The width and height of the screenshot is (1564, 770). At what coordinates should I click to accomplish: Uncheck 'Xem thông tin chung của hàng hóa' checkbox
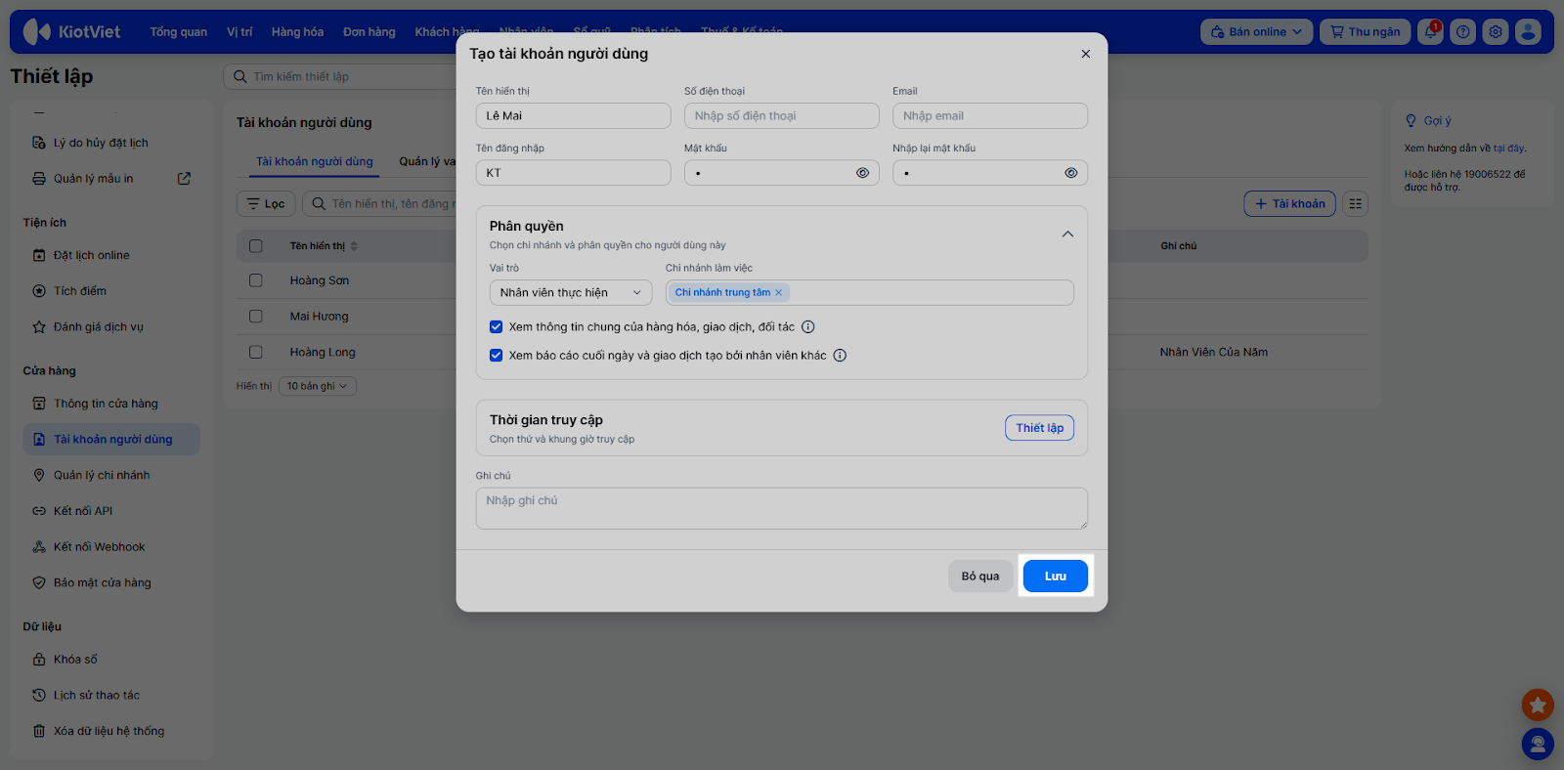point(497,327)
